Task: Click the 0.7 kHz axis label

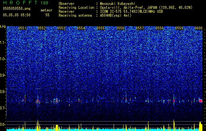Action: pos(3,108)
